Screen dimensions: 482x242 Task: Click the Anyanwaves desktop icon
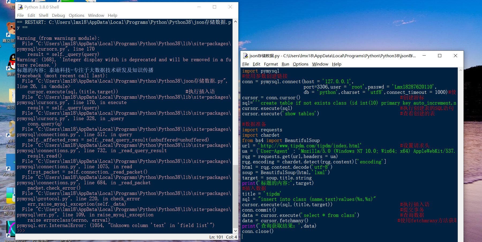click(x=11, y=229)
